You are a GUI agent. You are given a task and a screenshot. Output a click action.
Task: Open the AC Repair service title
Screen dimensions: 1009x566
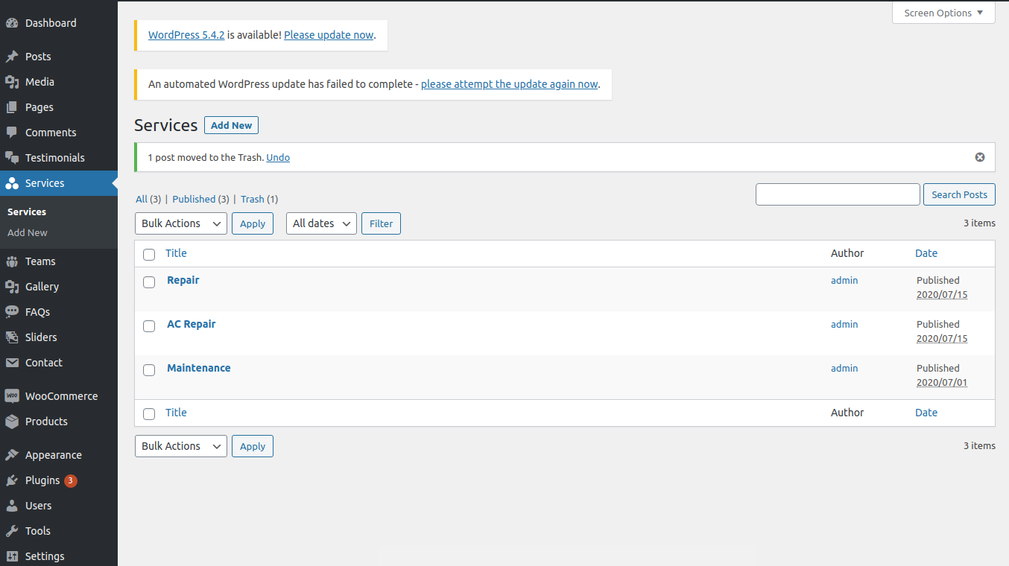pyautogui.click(x=192, y=324)
